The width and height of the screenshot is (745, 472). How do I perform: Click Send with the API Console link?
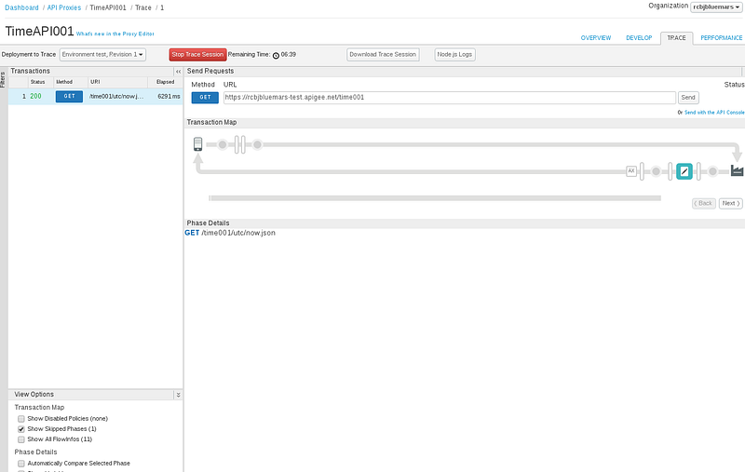[x=714, y=113]
